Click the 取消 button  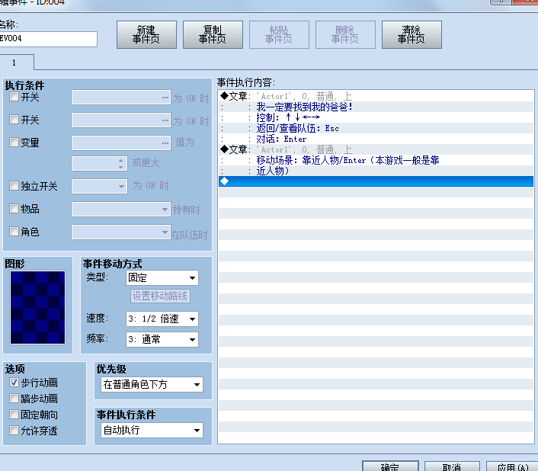coord(452,466)
